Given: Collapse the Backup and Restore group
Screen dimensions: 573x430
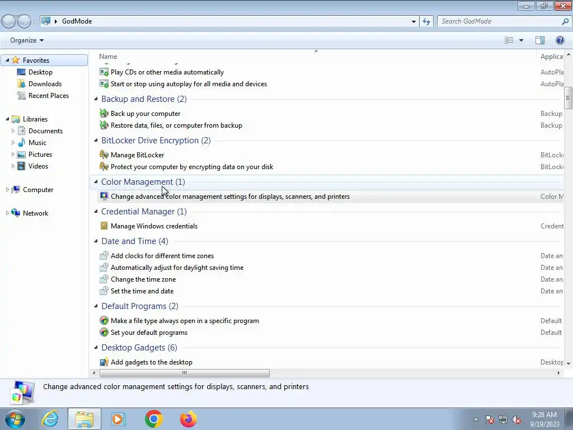Looking at the screenshot, I should [96, 99].
